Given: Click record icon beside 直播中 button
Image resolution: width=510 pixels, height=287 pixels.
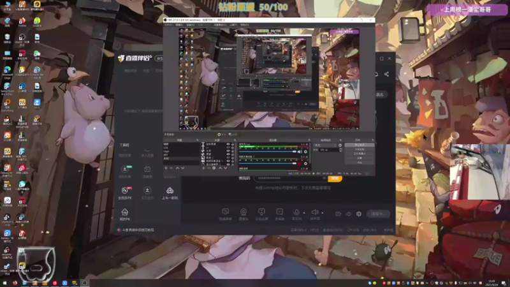Looking at the screenshot, I should 339,214.
